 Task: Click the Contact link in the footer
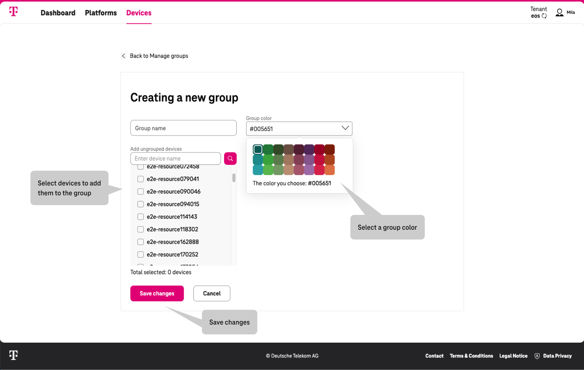[434, 356]
